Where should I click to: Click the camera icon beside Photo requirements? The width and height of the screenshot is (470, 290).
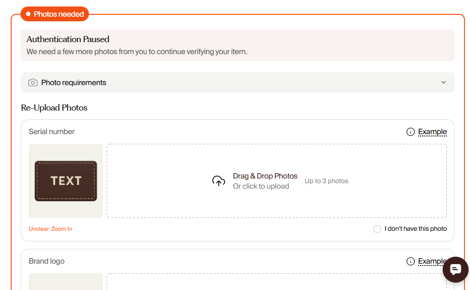coord(33,82)
